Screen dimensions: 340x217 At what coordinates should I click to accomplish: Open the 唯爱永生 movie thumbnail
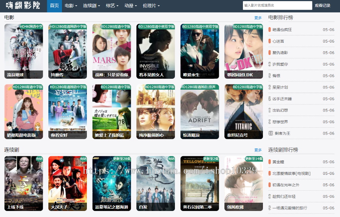click(200, 51)
